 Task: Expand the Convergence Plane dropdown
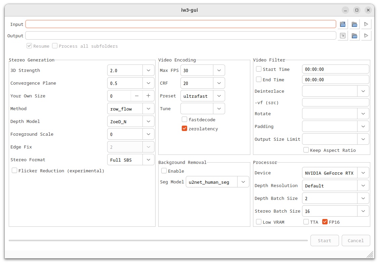tap(149, 83)
